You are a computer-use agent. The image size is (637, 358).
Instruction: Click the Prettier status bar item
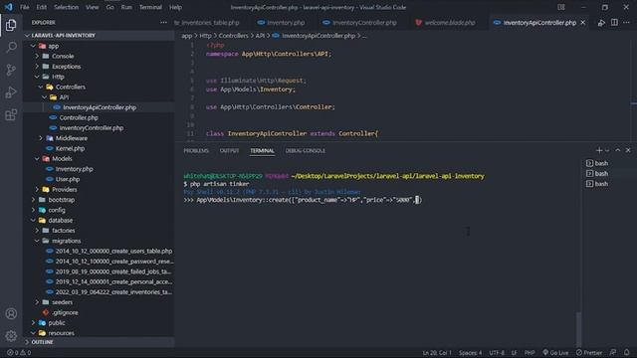pyautogui.click(x=589, y=353)
